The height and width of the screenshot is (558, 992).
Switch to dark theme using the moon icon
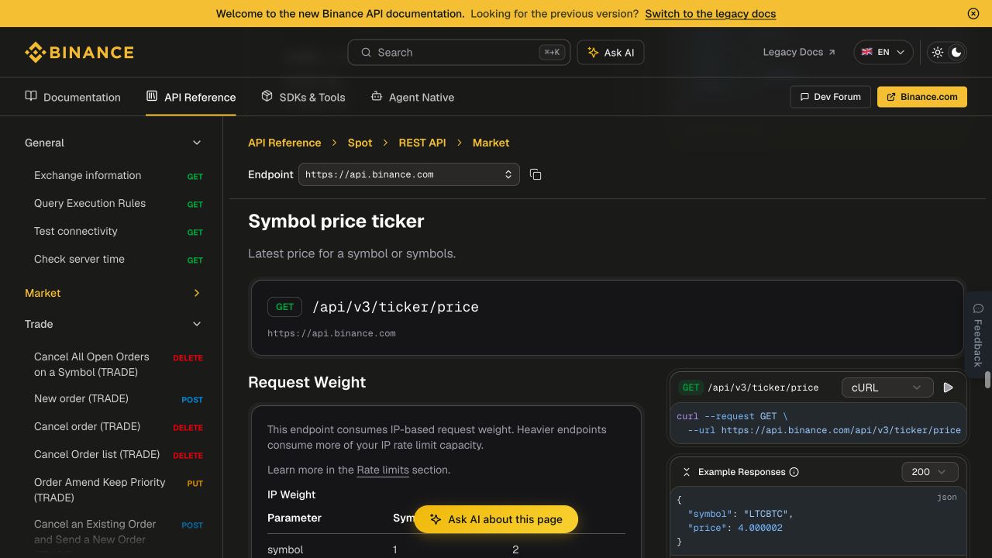(x=956, y=52)
